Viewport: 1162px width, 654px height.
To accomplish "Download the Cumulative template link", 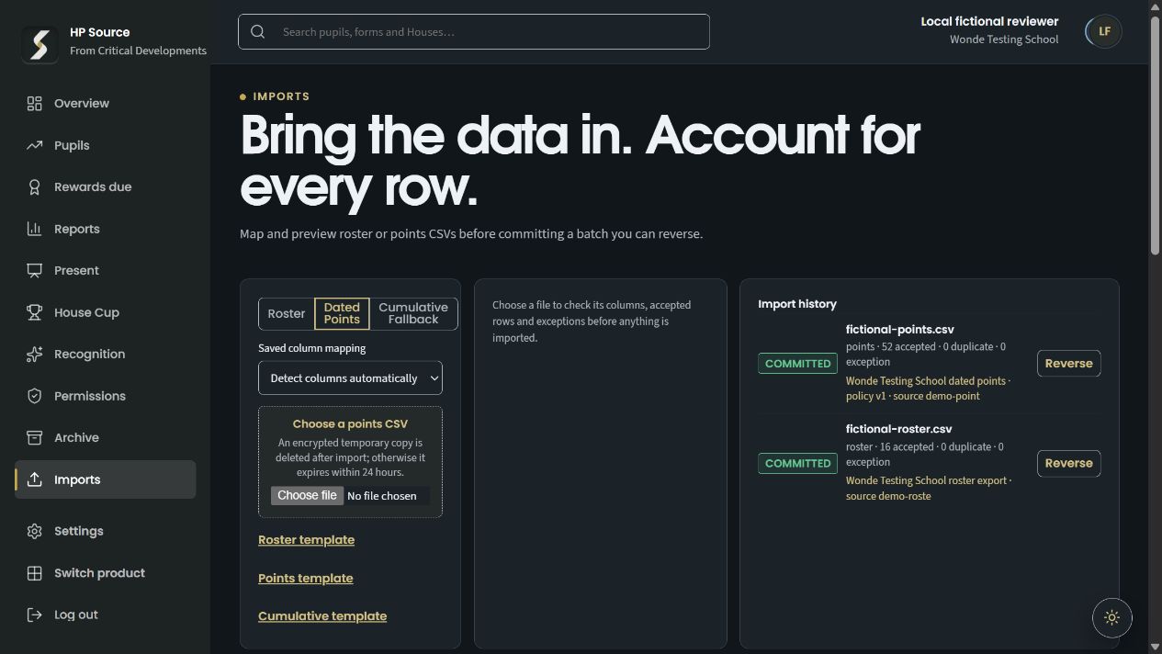I will click(322, 616).
